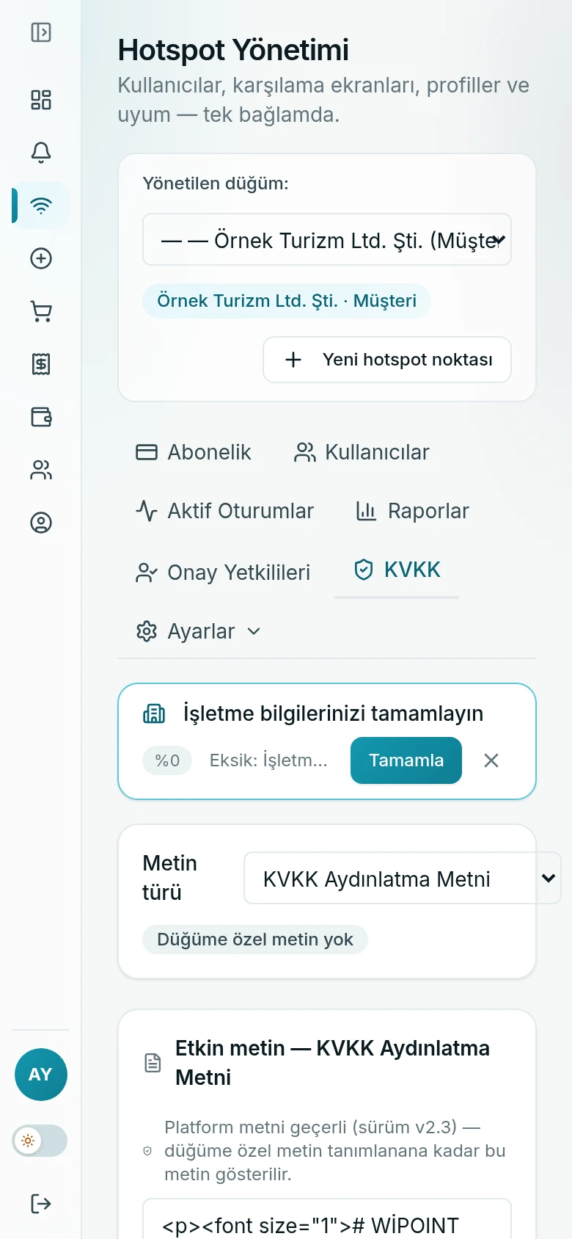
Task: Click the Tamamla button
Action: tap(406, 760)
